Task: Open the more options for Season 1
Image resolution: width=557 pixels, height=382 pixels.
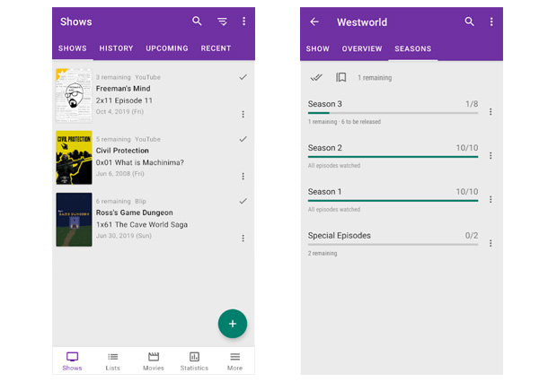Action: (491, 199)
